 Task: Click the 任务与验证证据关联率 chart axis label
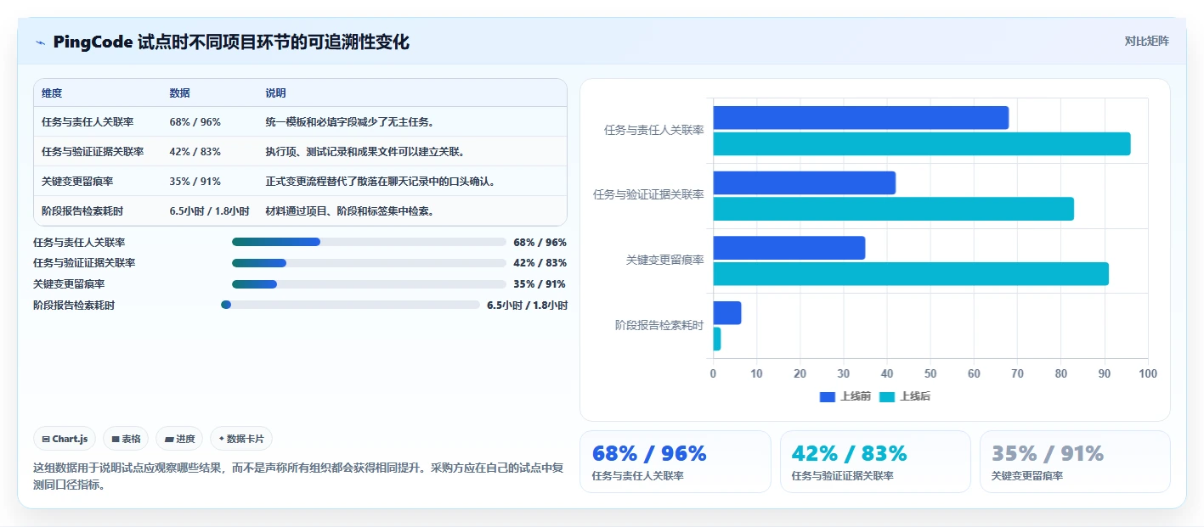pyautogui.click(x=648, y=195)
